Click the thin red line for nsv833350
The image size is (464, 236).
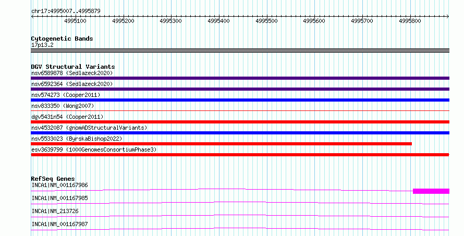[240, 110]
